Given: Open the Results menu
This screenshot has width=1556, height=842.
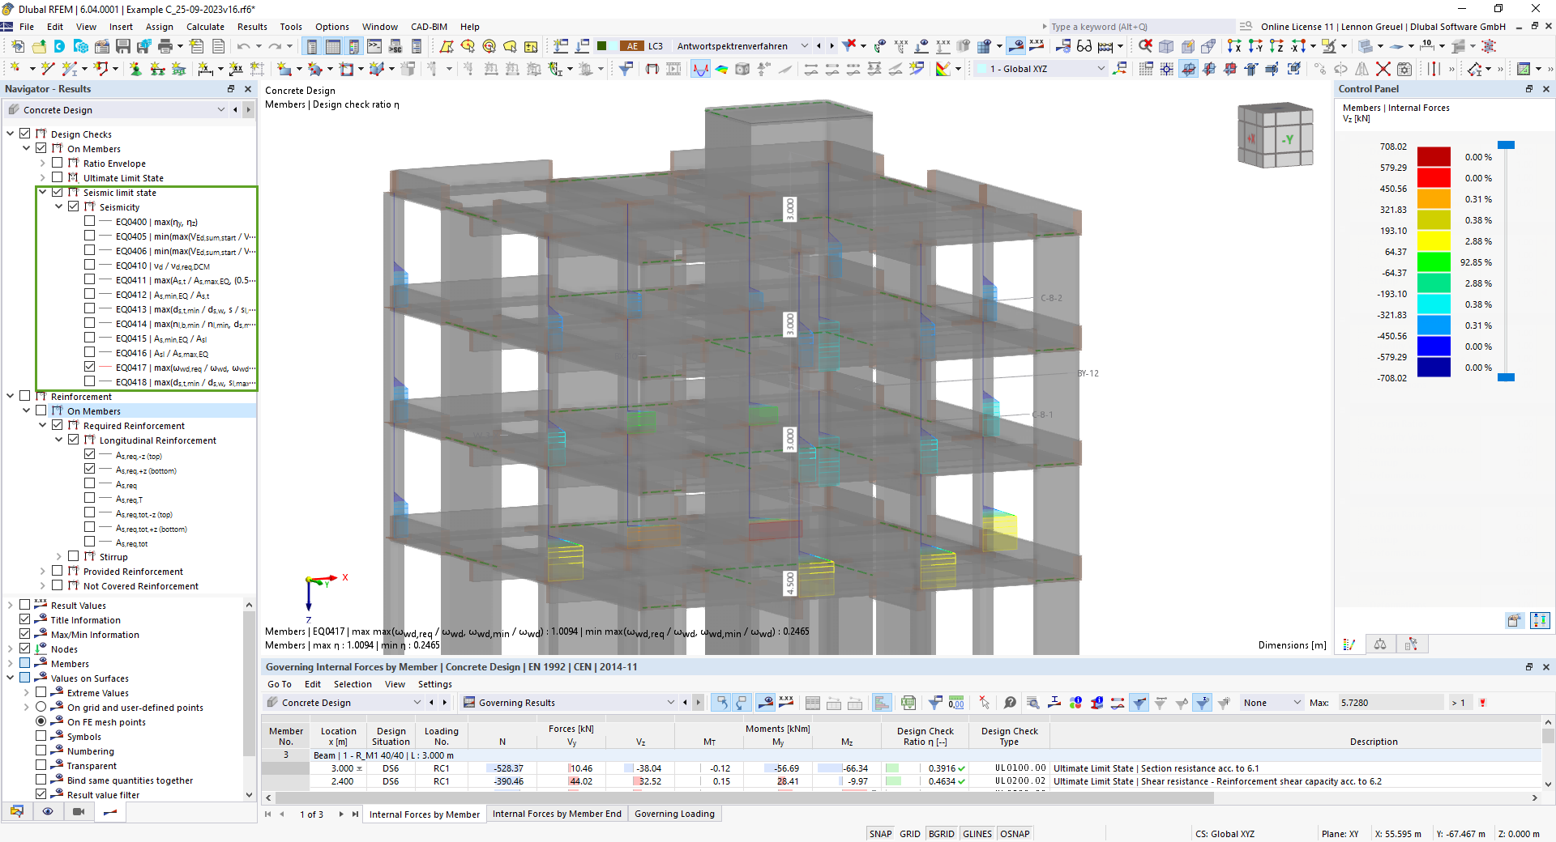Looking at the screenshot, I should tap(252, 27).
